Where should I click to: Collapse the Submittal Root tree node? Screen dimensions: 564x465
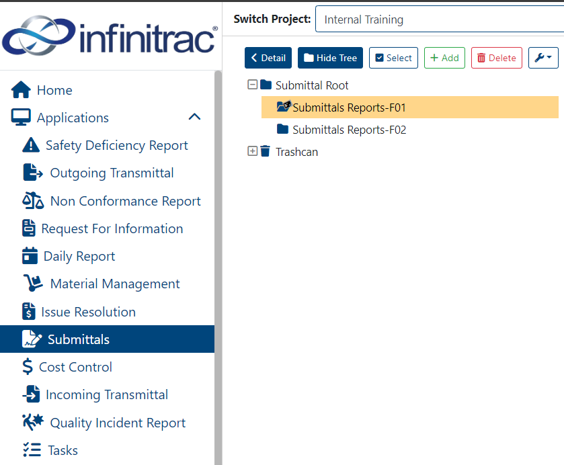[x=253, y=85]
